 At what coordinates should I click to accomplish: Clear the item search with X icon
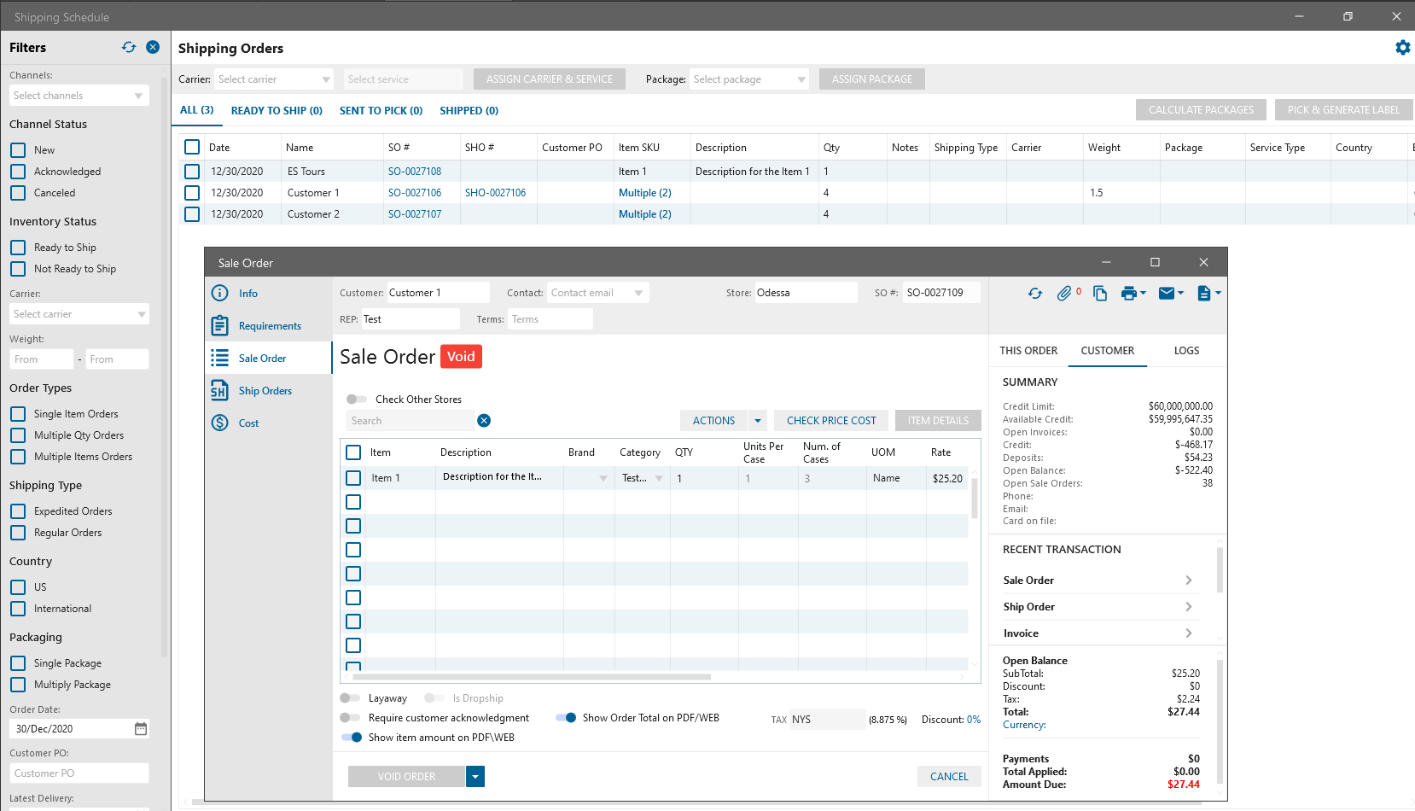tap(484, 421)
